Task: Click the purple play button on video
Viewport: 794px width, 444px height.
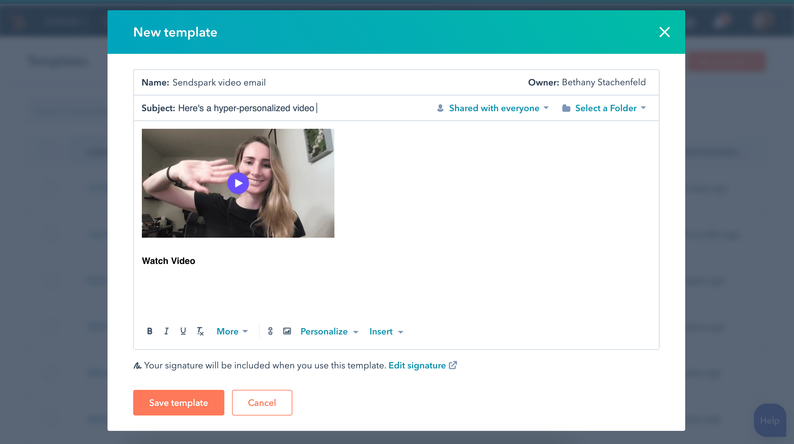Action: coord(238,183)
